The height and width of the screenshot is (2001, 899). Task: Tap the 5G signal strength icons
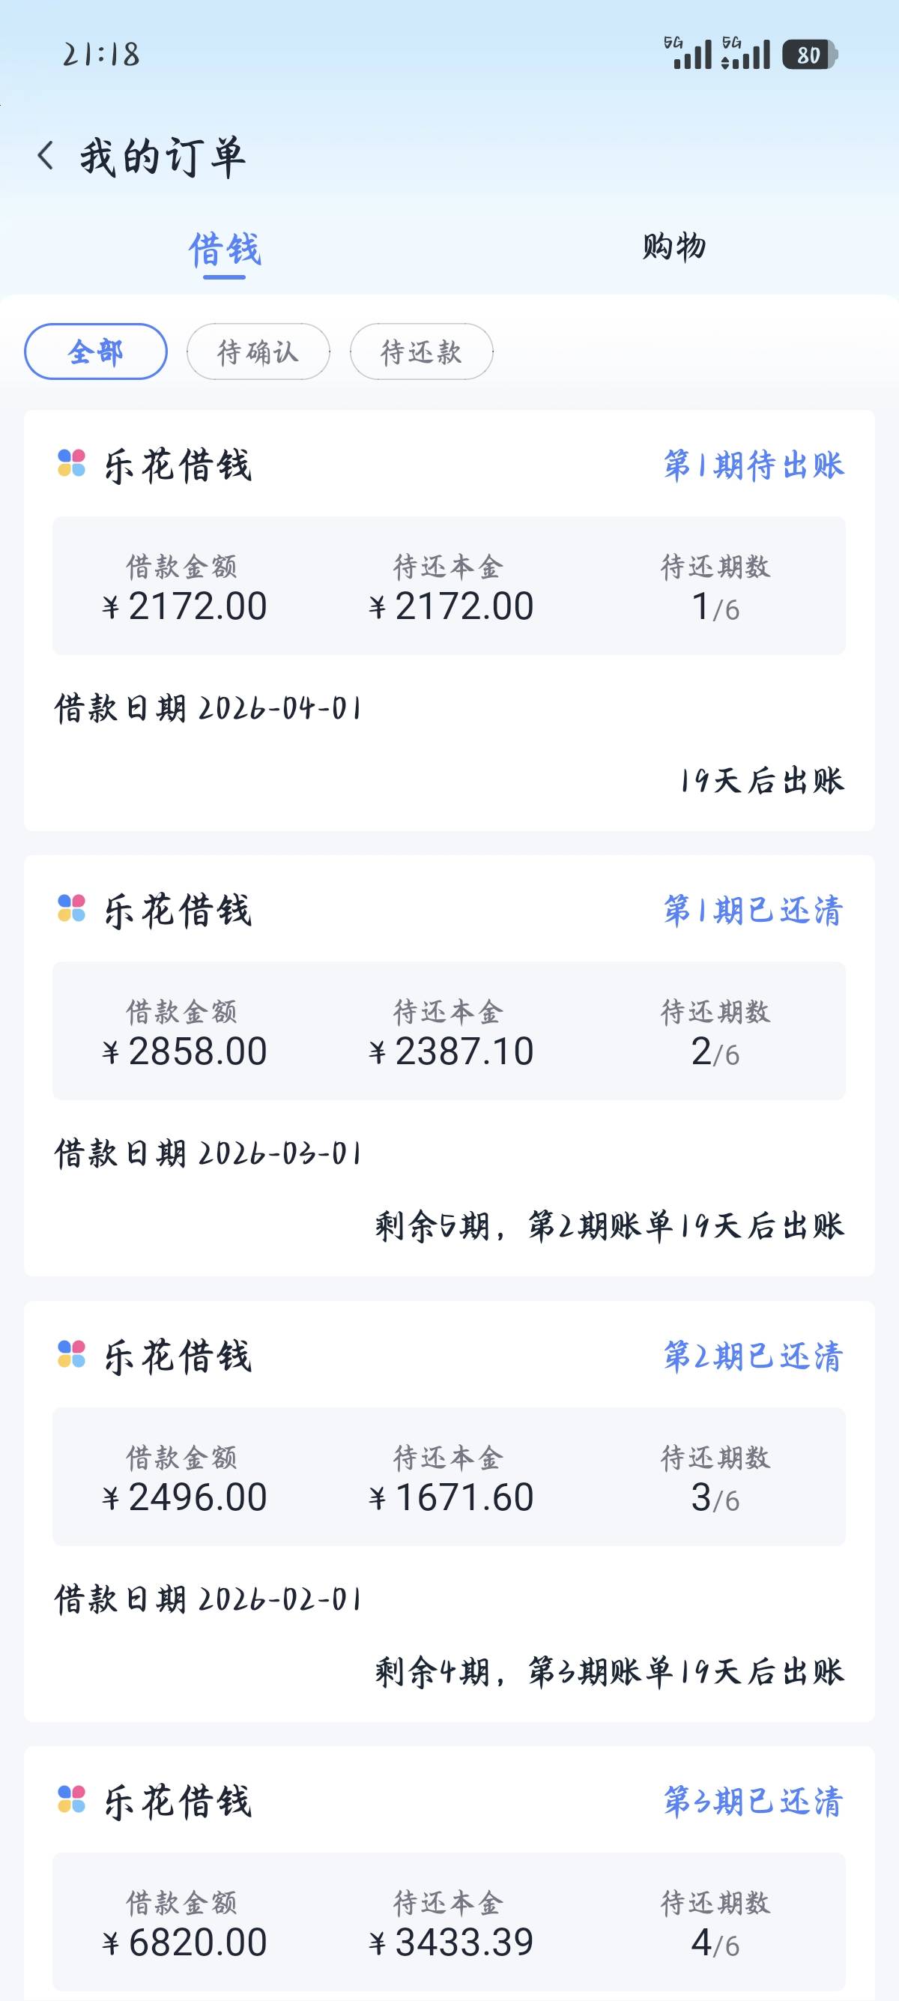pyautogui.click(x=716, y=54)
